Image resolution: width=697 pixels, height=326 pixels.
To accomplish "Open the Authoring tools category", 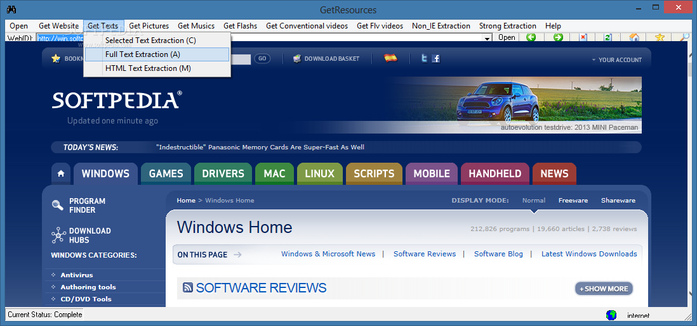I will (88, 287).
